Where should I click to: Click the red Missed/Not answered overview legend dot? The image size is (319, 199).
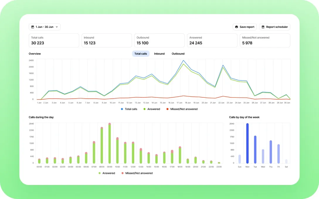[x=167, y=109]
